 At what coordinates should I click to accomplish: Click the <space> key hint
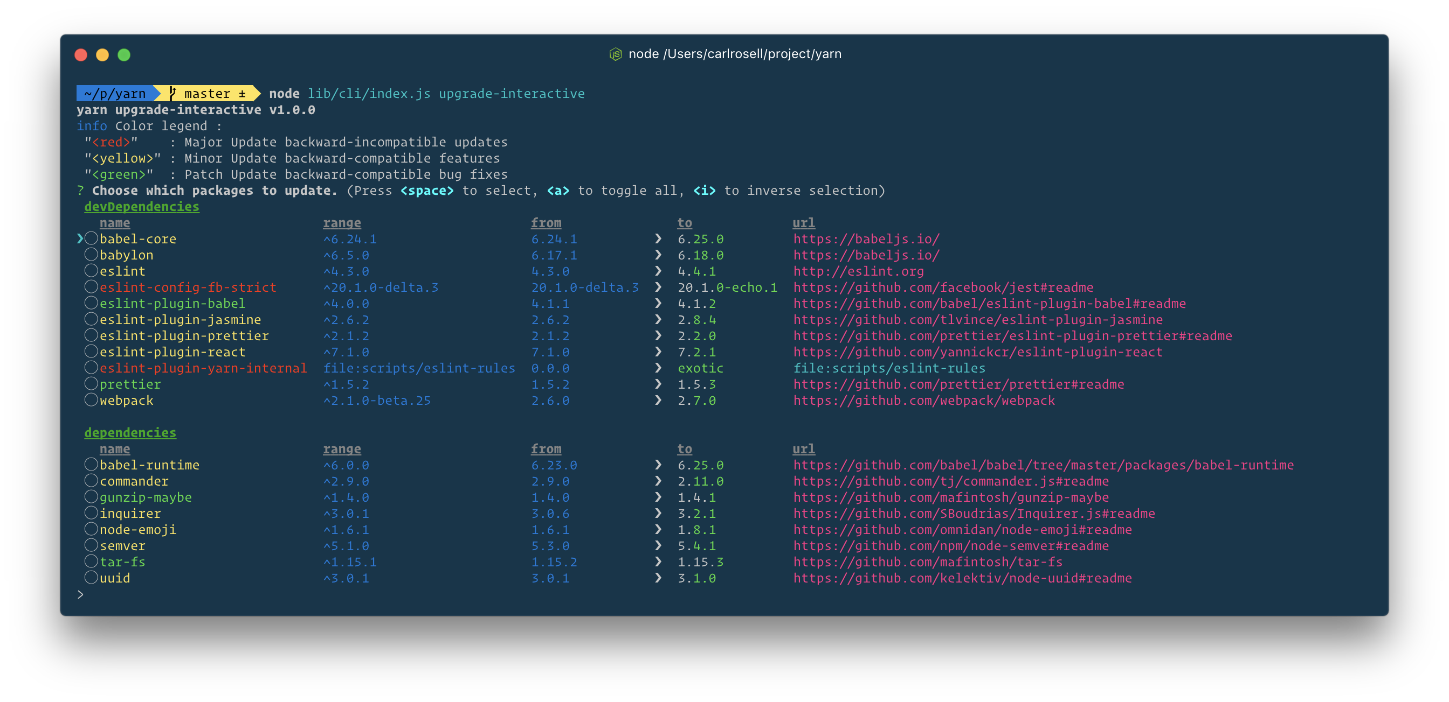pos(427,191)
